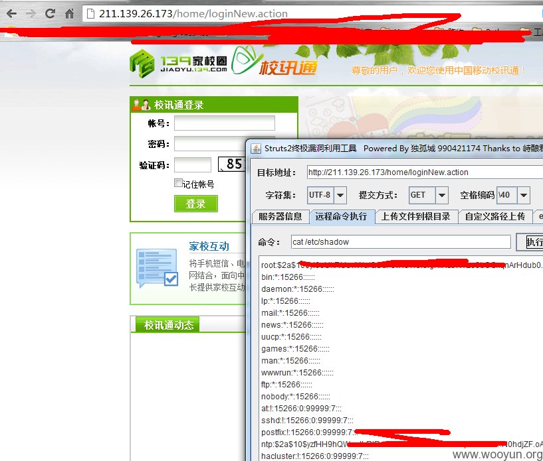The width and height of the screenshot is (543, 461).
Task: Switch to the 上传文件到根目录 tab
Action: (416, 217)
